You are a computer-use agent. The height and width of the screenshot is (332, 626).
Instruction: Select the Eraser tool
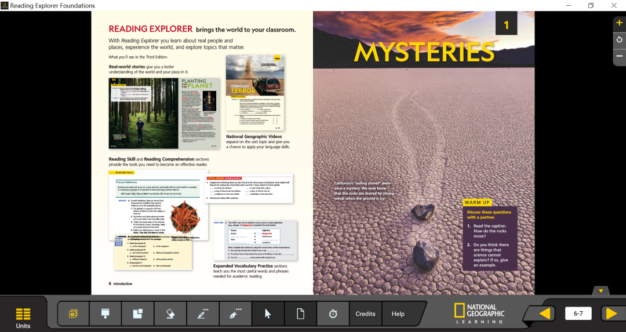pos(170,314)
